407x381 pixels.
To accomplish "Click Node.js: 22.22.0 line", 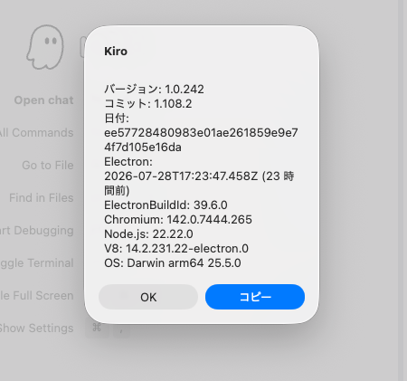I will pyautogui.click(x=148, y=234).
